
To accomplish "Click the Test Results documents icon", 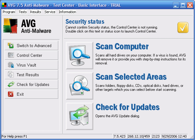I will point(11,74).
